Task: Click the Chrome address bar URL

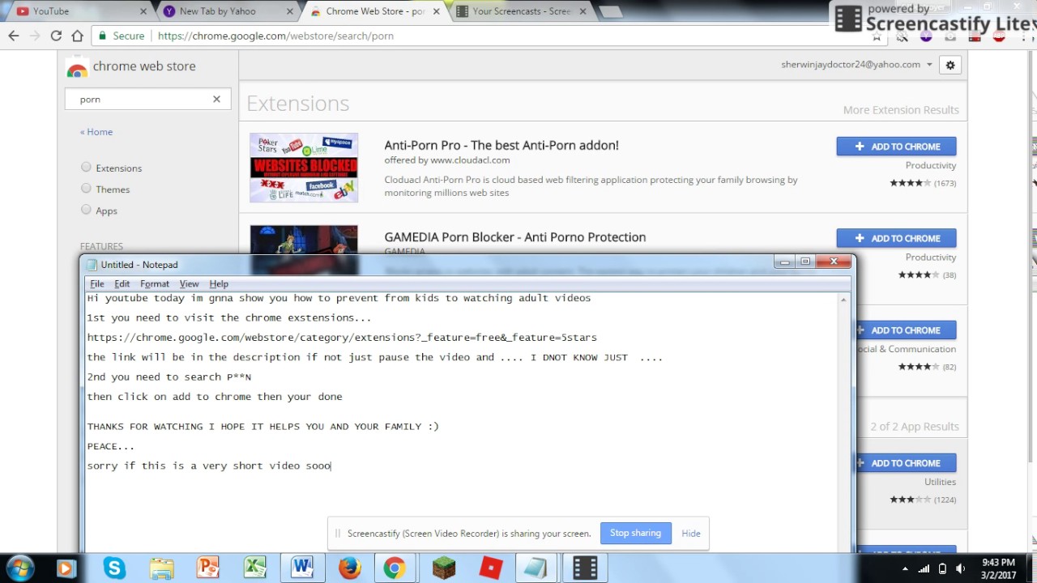Action: [x=275, y=36]
